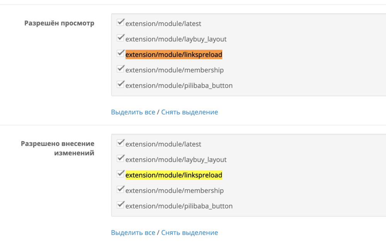
Task: Click Выделить все below Разрешён просмотр list
Action: [x=133, y=112]
